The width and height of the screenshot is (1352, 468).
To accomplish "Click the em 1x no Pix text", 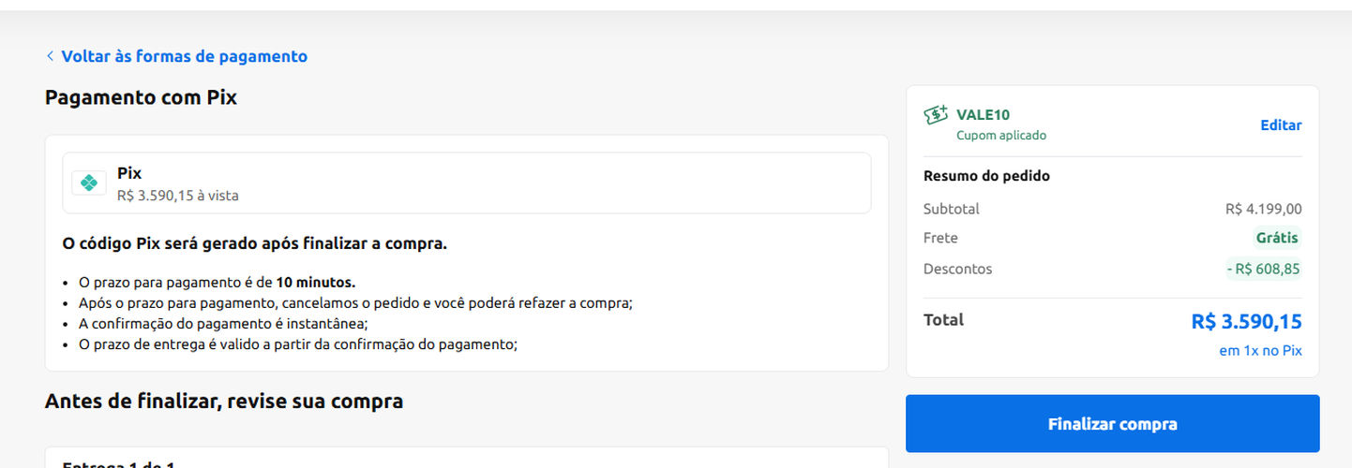I will point(1260,351).
